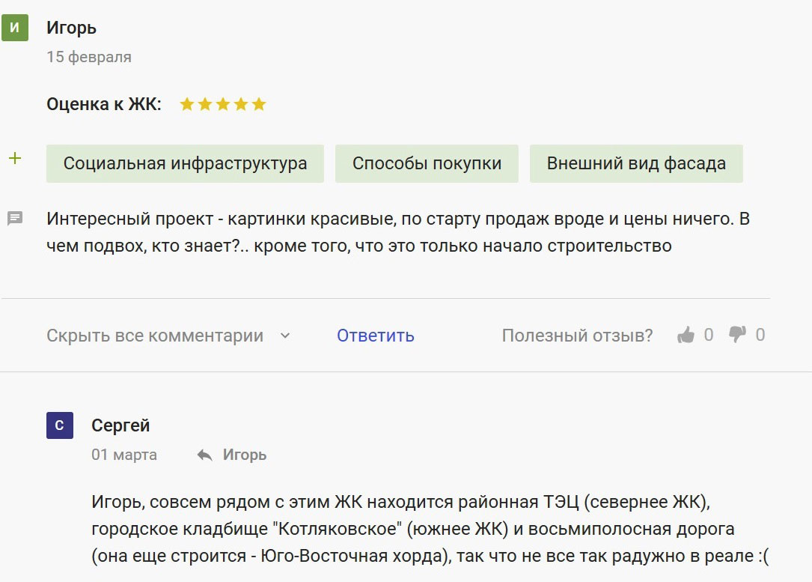The height and width of the screenshot is (582, 812).
Task: Click the green plus icon beside tags
Action: click(15, 159)
